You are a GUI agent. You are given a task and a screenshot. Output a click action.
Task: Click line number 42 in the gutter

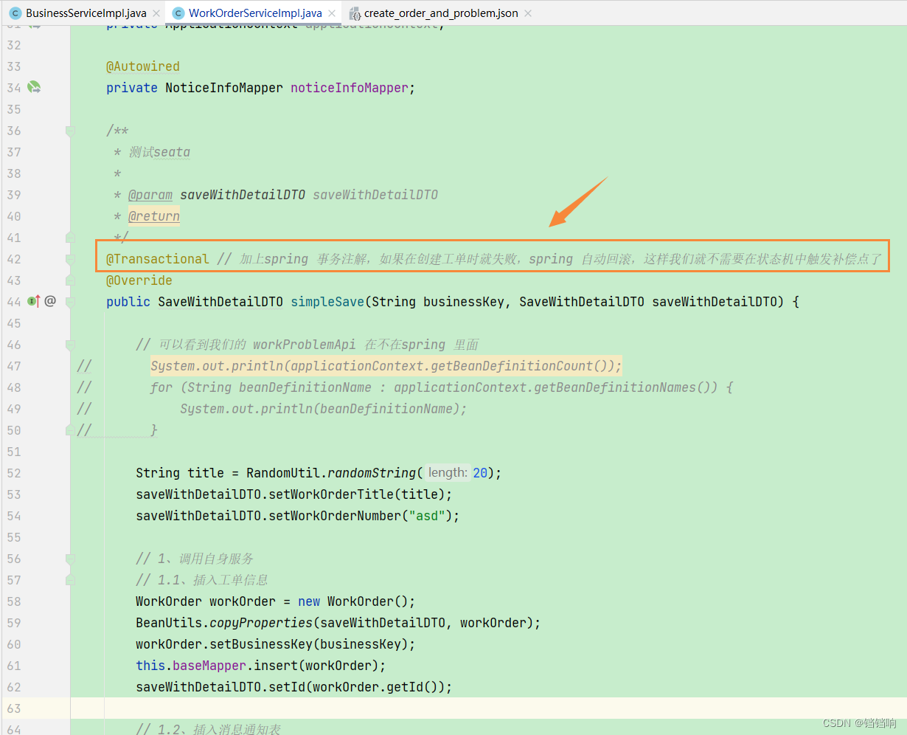point(14,259)
